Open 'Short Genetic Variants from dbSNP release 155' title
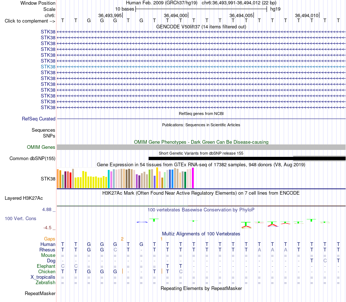346x302 pixels. point(201,153)
